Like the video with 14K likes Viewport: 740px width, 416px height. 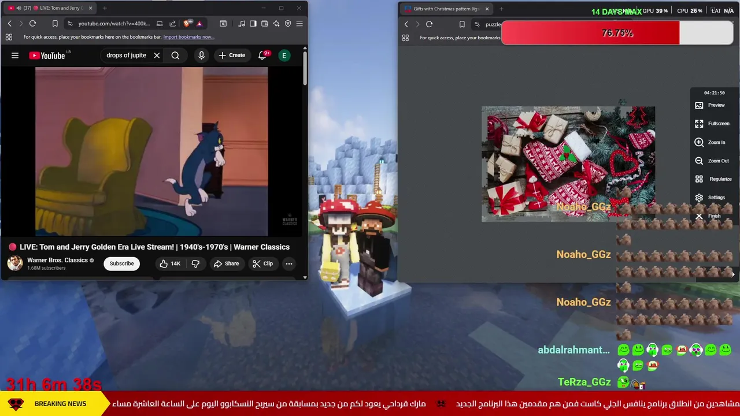click(170, 263)
